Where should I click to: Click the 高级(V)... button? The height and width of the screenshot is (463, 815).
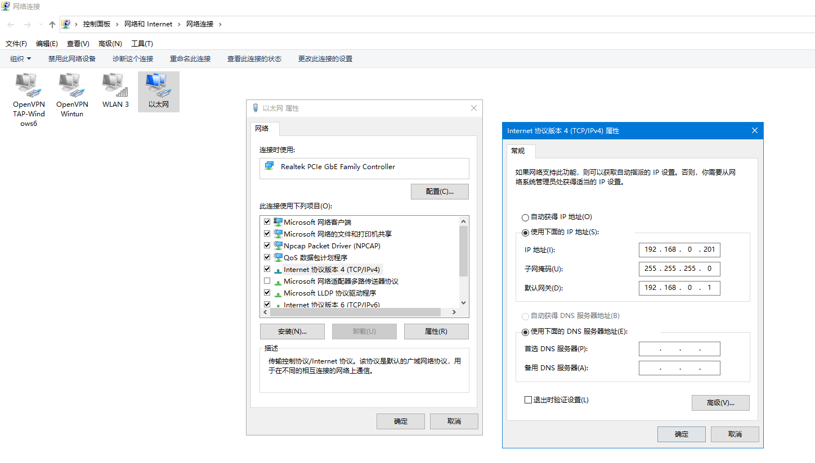(720, 403)
